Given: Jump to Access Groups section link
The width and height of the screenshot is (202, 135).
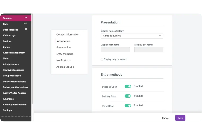Looking at the screenshot, I should [x=65, y=67].
